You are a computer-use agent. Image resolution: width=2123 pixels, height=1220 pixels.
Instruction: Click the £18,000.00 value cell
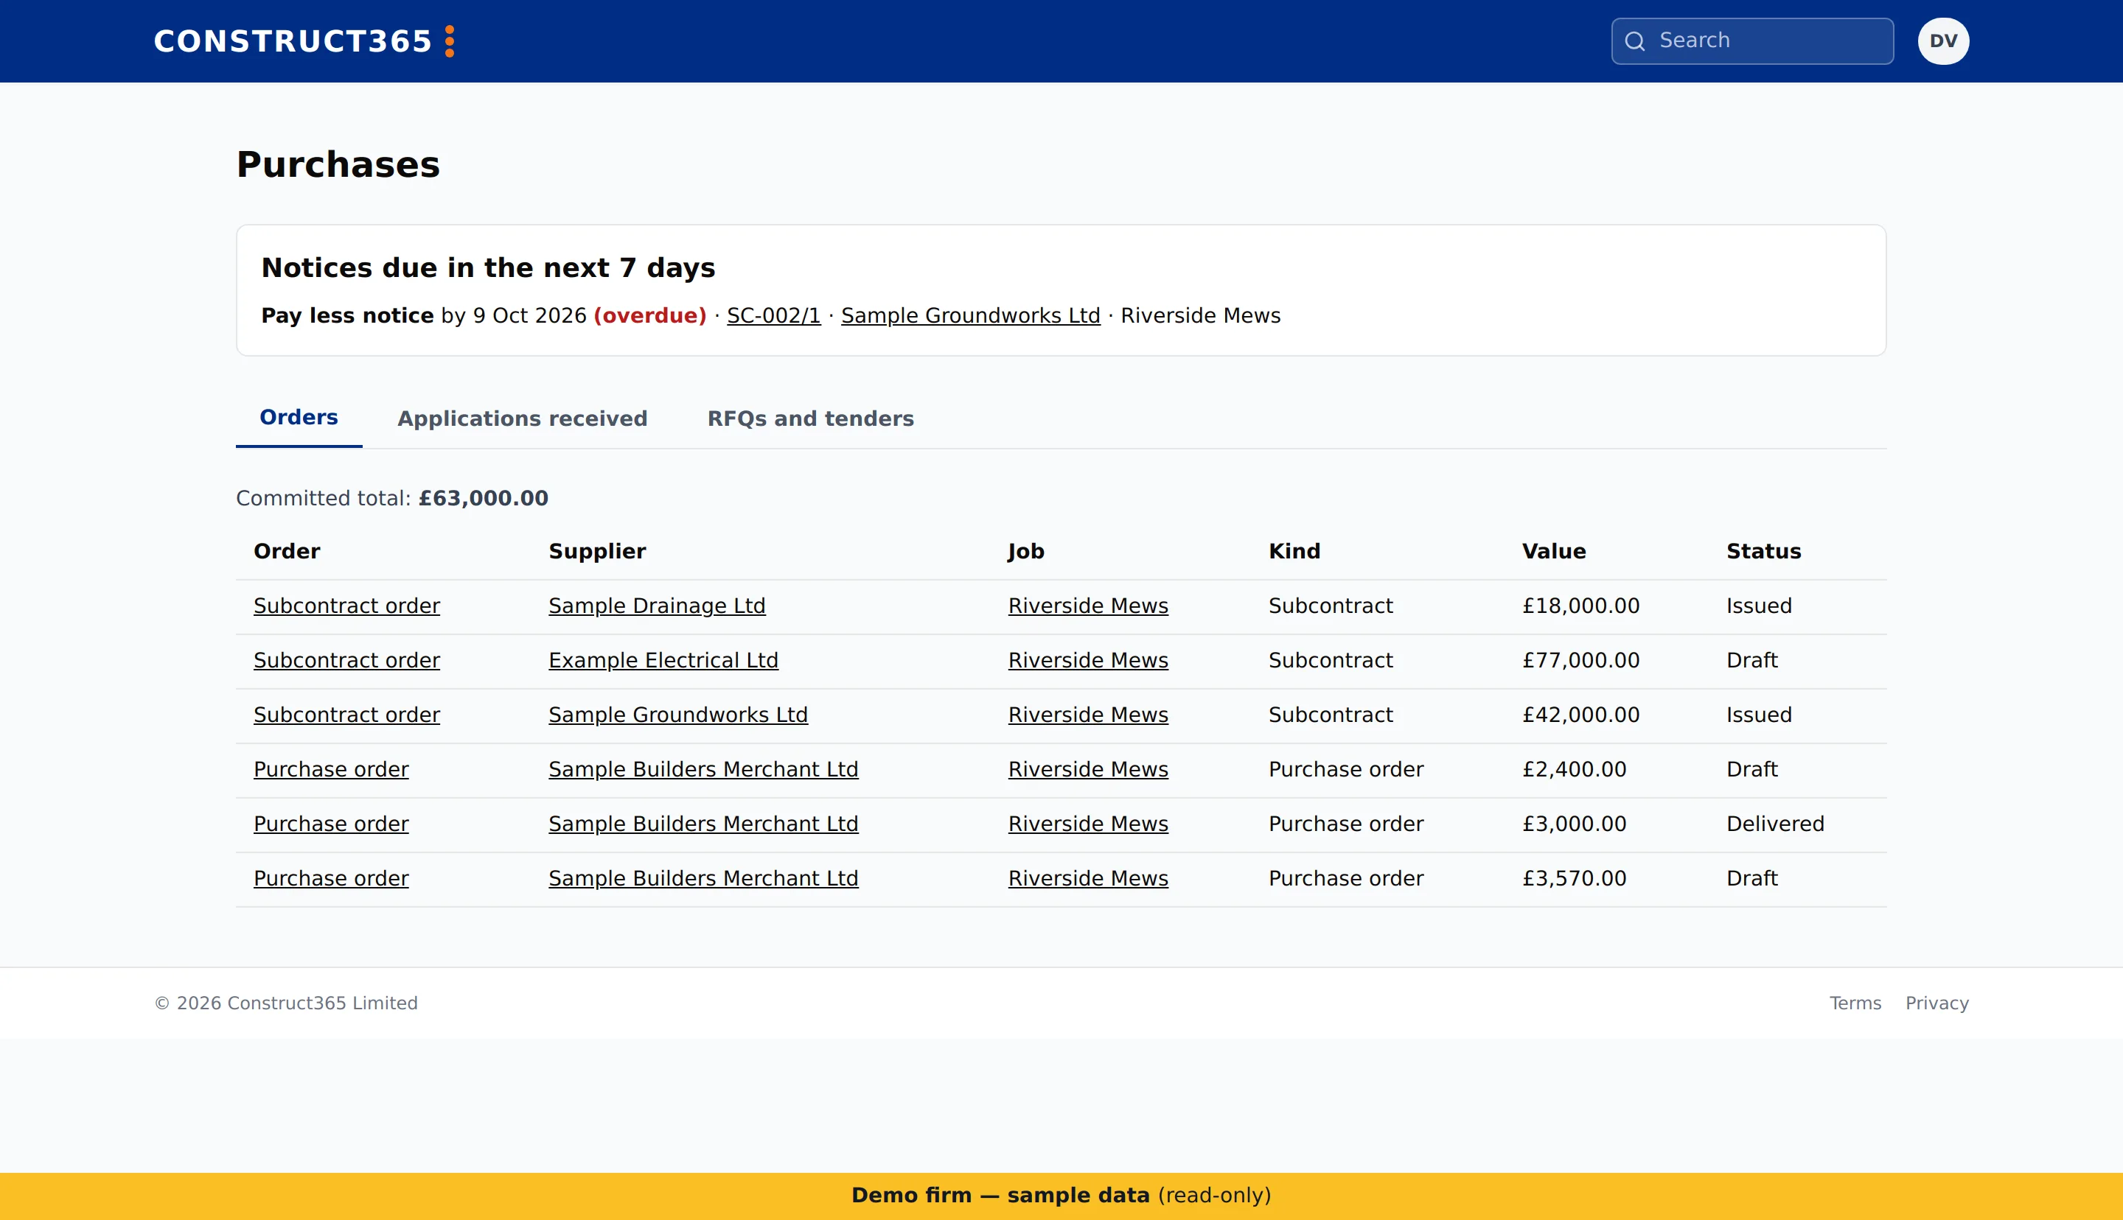(1580, 606)
